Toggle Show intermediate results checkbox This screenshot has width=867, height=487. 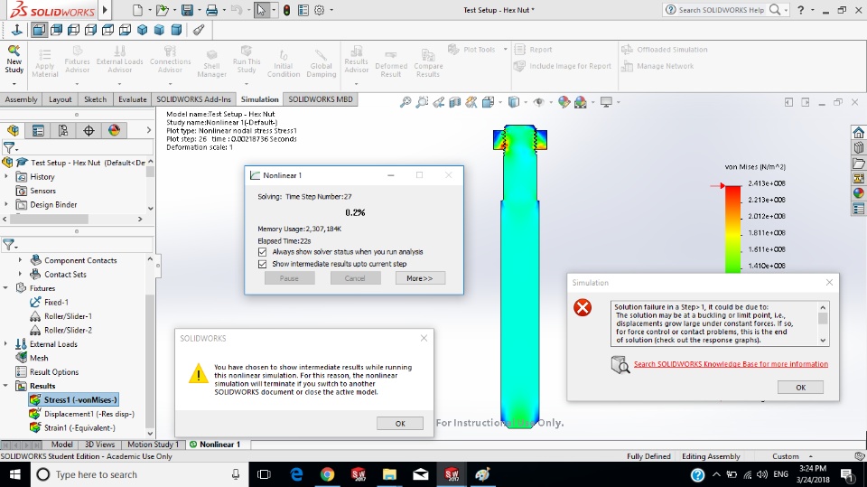click(x=262, y=264)
